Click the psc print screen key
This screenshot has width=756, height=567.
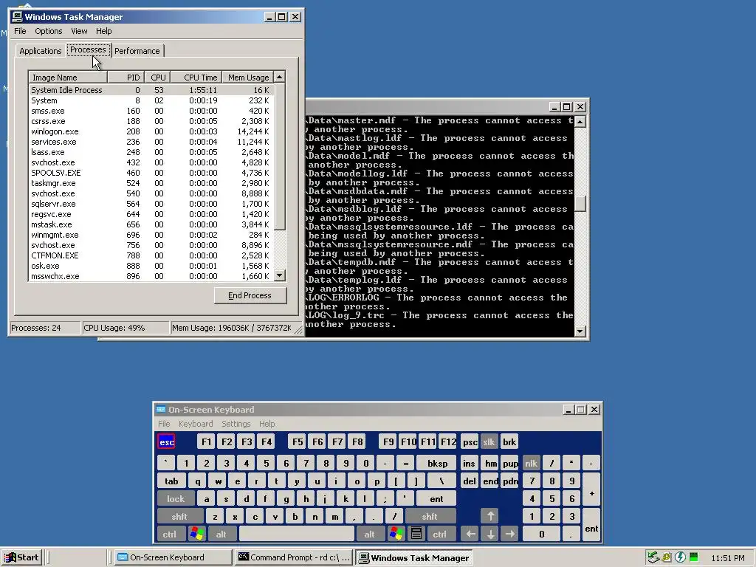coord(470,442)
